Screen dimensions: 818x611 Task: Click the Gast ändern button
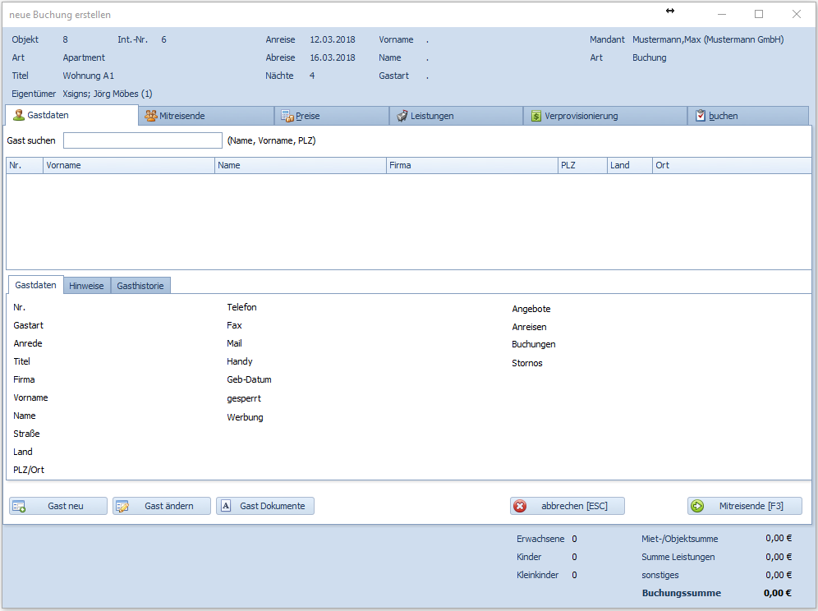pos(162,506)
